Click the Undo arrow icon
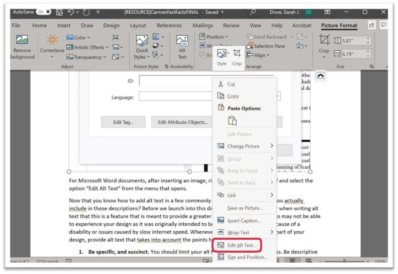This screenshot has width=398, height=274. point(71,12)
